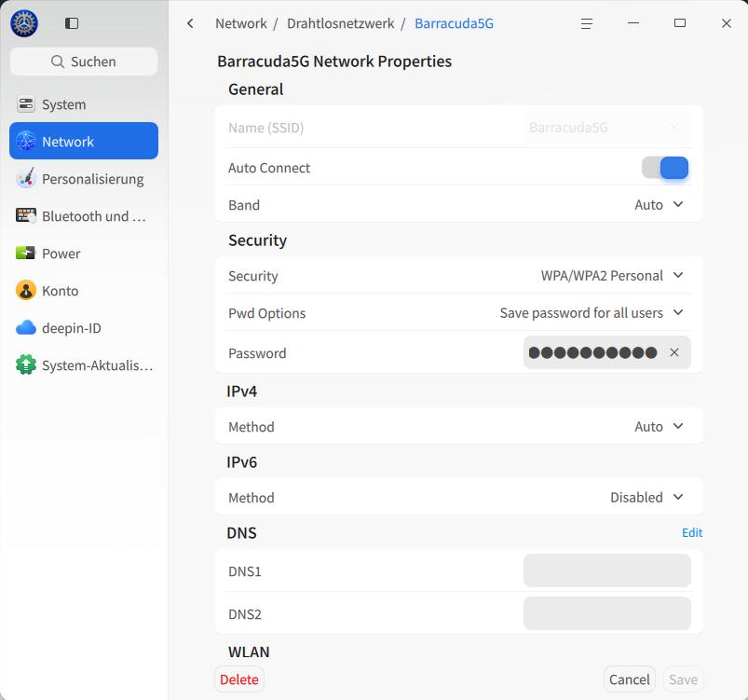Click the System sidebar icon

tap(26, 103)
